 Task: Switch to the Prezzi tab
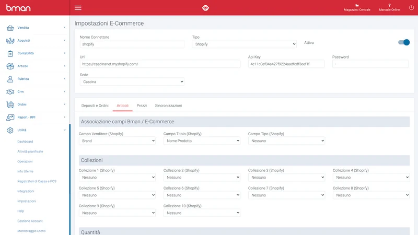[x=142, y=105]
